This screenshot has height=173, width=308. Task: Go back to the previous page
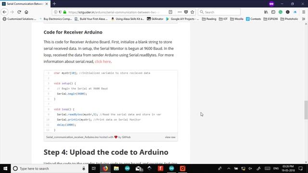pyautogui.click(x=4, y=12)
